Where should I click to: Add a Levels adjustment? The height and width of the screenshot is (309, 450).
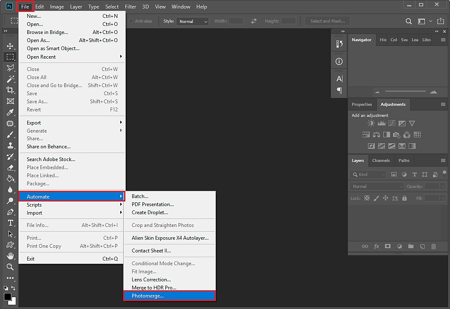(x=381, y=123)
